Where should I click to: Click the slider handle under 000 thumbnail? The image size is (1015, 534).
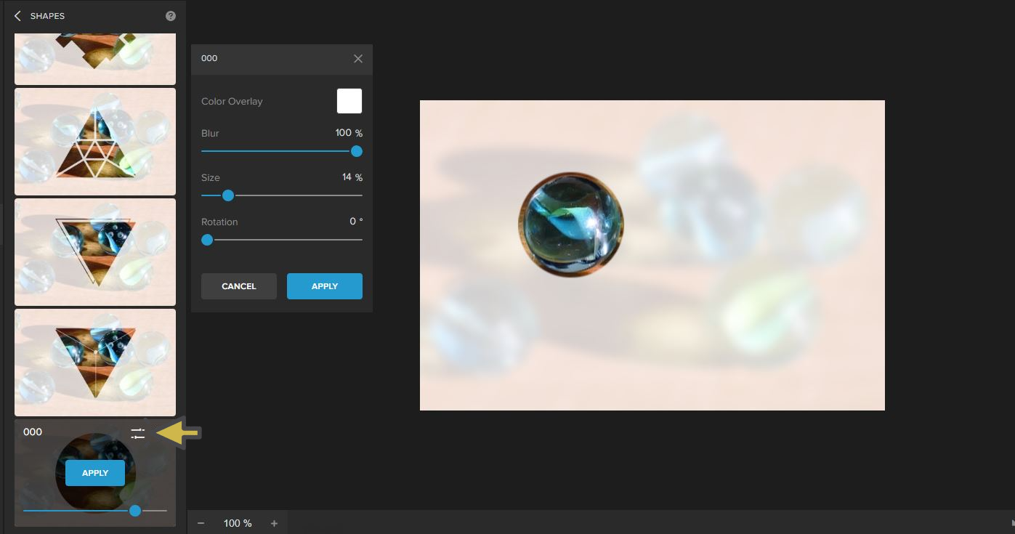coord(135,511)
